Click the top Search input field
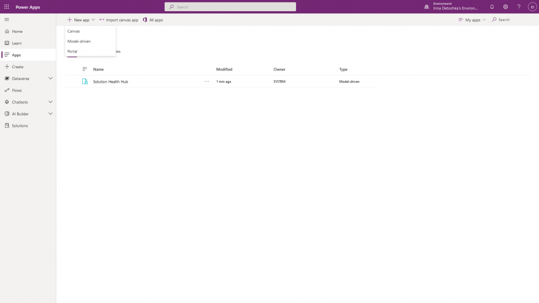 coord(230,7)
